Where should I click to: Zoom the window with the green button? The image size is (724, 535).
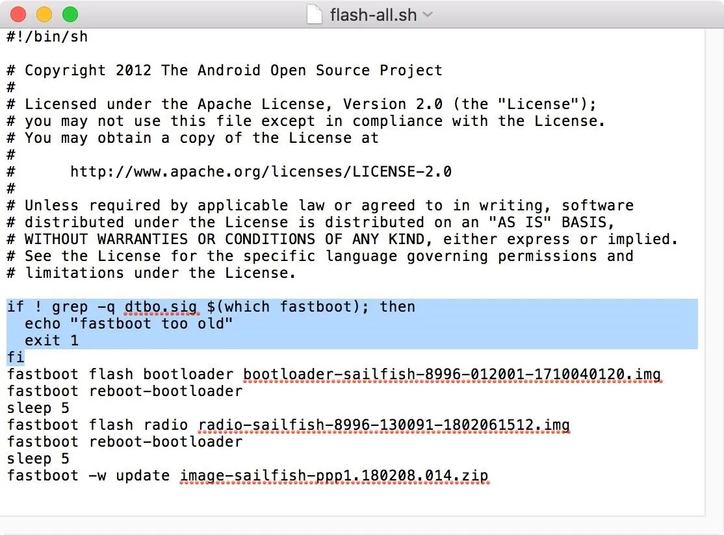pos(70,14)
